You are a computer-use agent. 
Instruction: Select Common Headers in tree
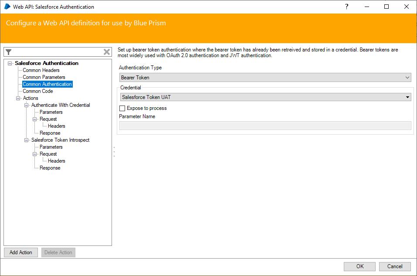pyautogui.click(x=41, y=70)
